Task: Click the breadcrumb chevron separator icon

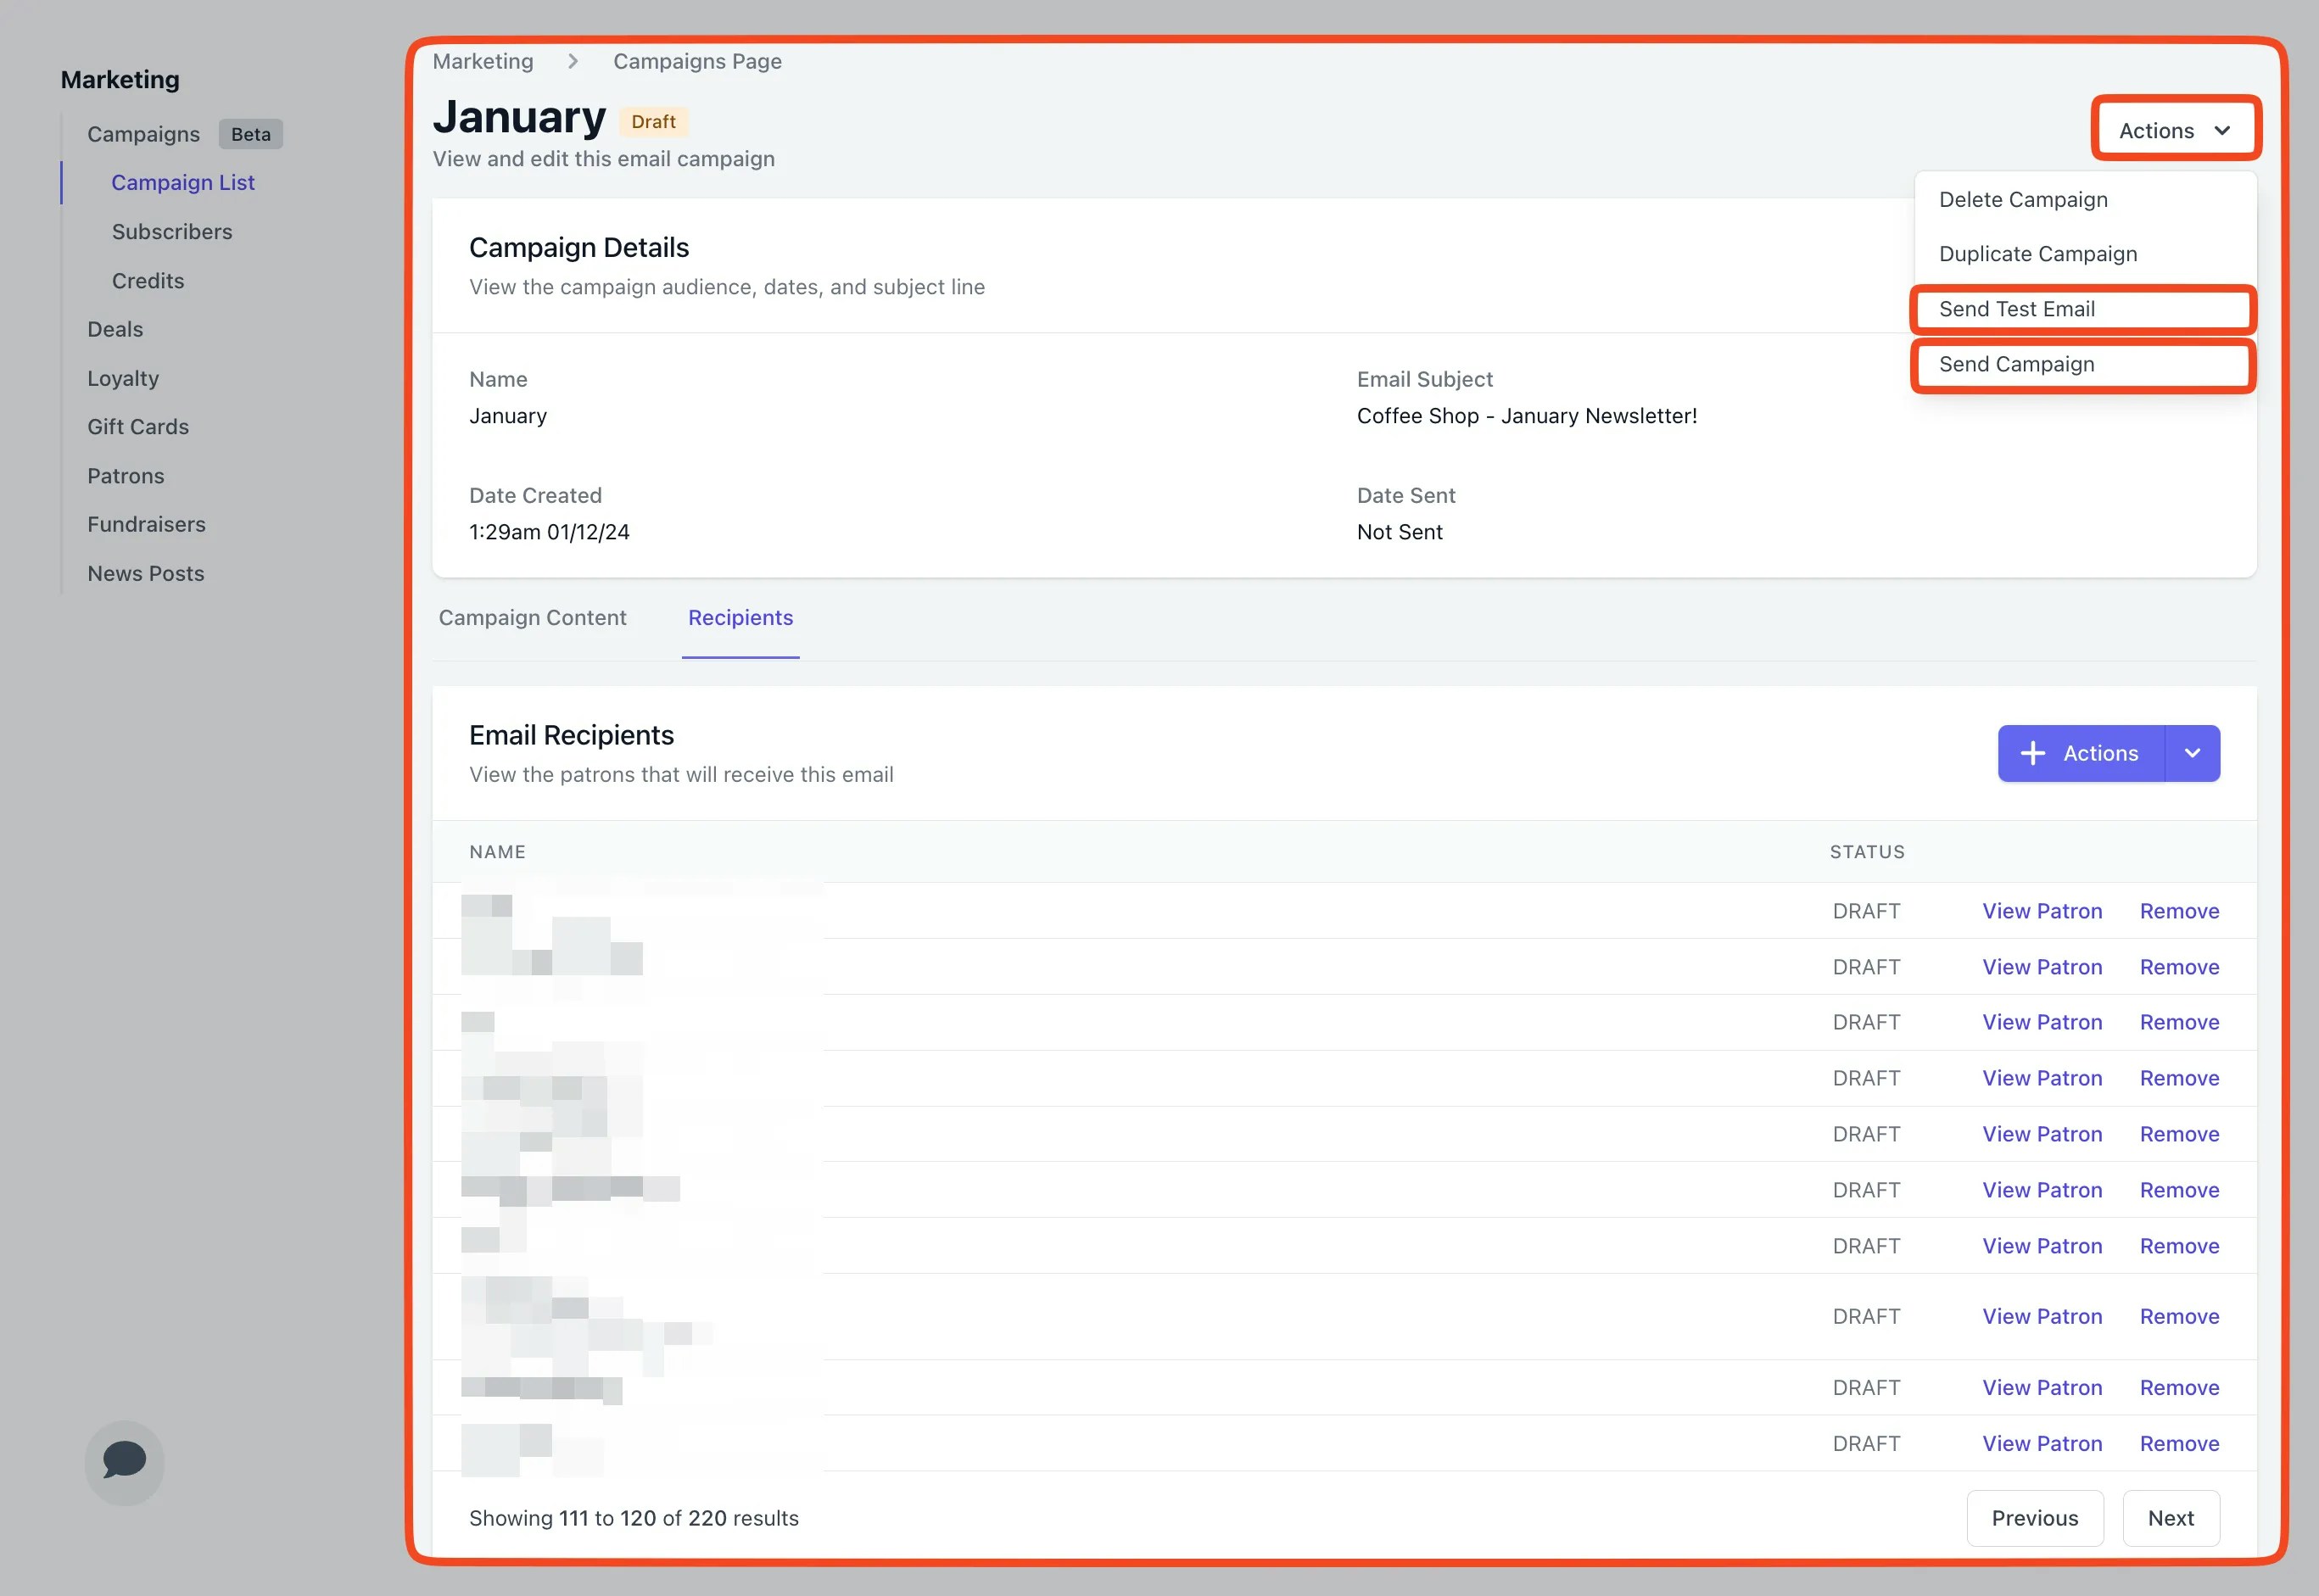Action: (573, 61)
